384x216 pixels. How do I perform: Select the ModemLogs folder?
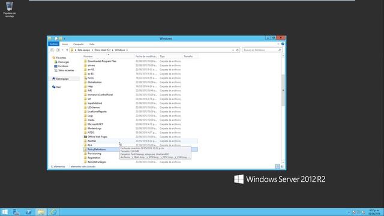coord(94,128)
